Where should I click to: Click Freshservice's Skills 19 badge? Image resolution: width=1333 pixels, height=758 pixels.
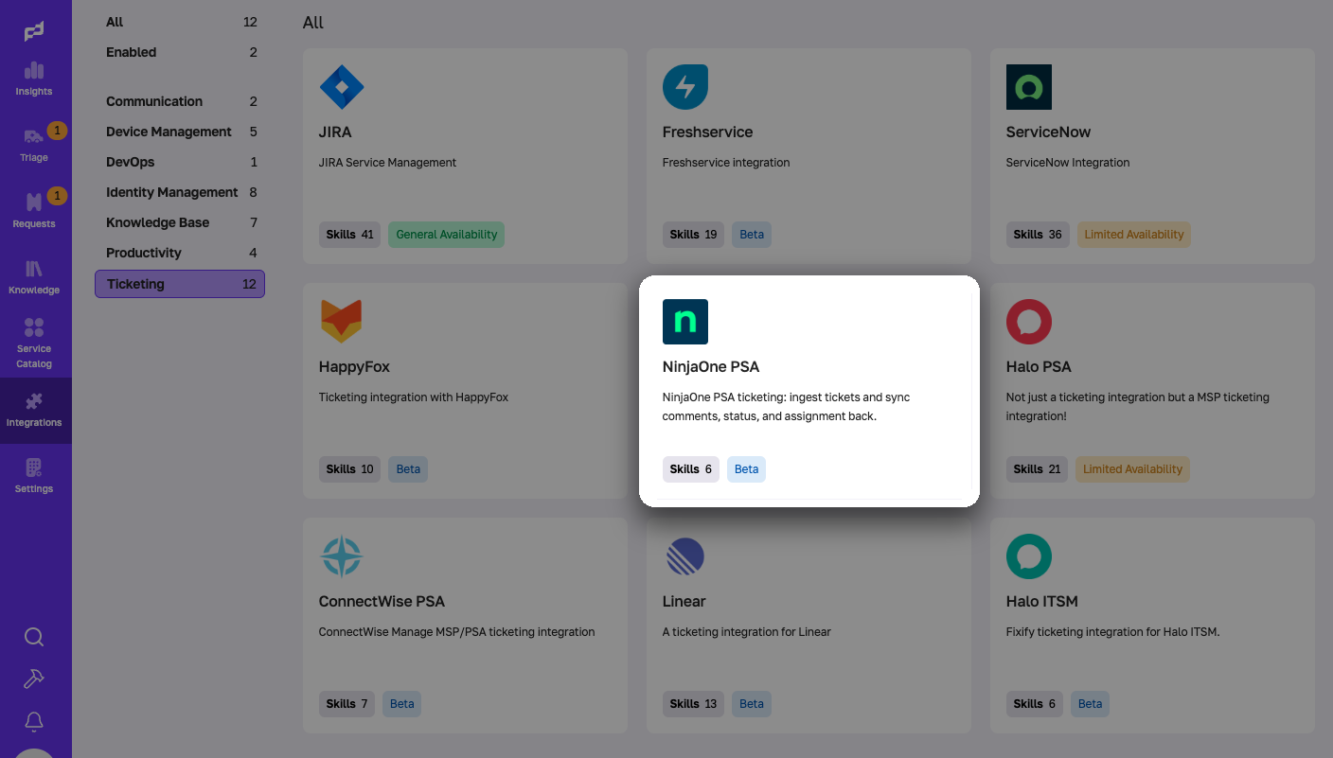(693, 235)
